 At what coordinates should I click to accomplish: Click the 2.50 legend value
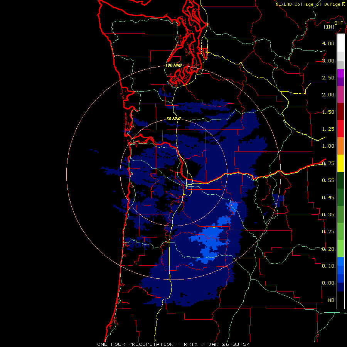pyautogui.click(x=328, y=77)
